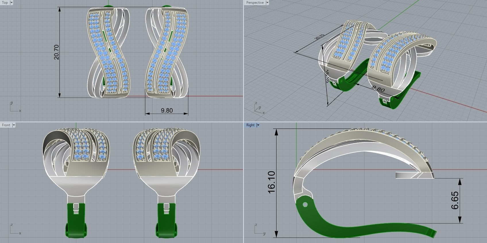
Task: Select the left earring in Front view
Action: click(76, 182)
